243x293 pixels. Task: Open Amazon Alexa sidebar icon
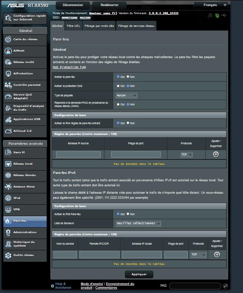[x=8, y=187]
